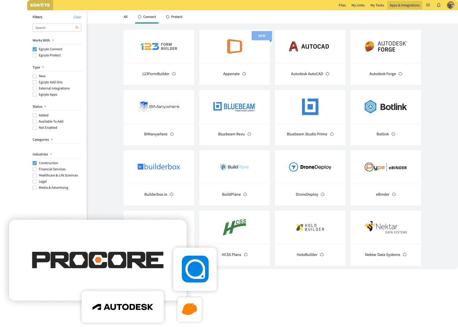Open the All integrations tab
The image size is (458, 327).
[125, 17]
